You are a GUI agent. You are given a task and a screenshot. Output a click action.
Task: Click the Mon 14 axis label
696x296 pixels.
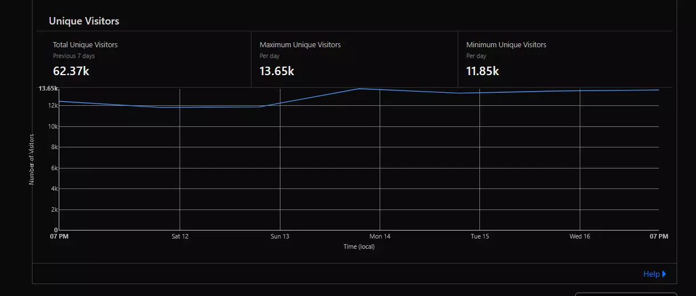380,236
